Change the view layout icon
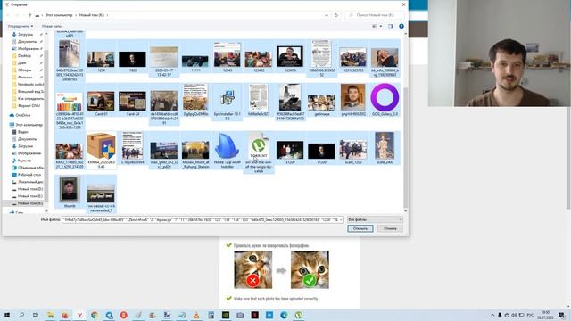The image size is (571, 321). [x=375, y=26]
